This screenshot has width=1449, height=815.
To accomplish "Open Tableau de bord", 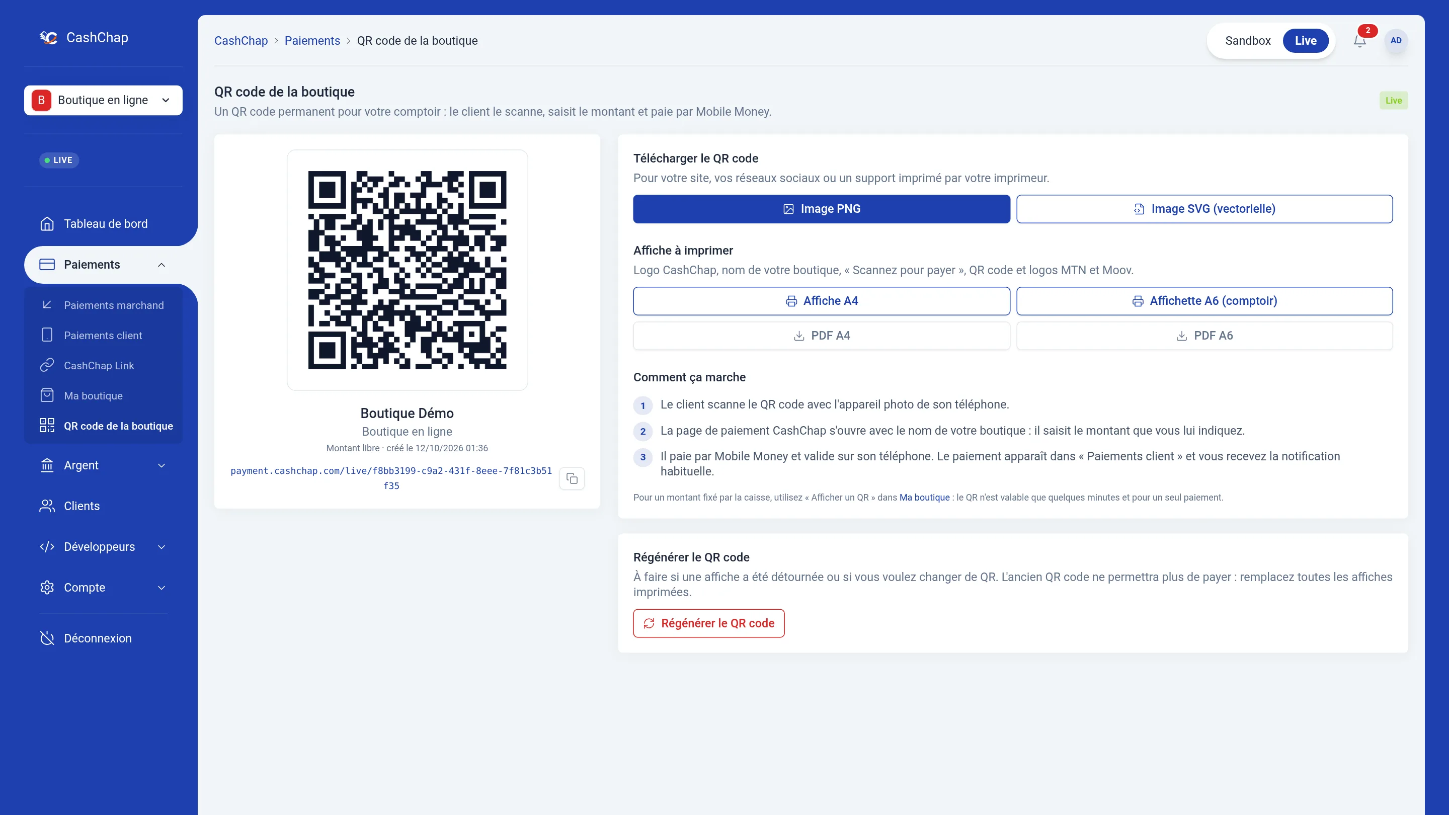I will (104, 224).
